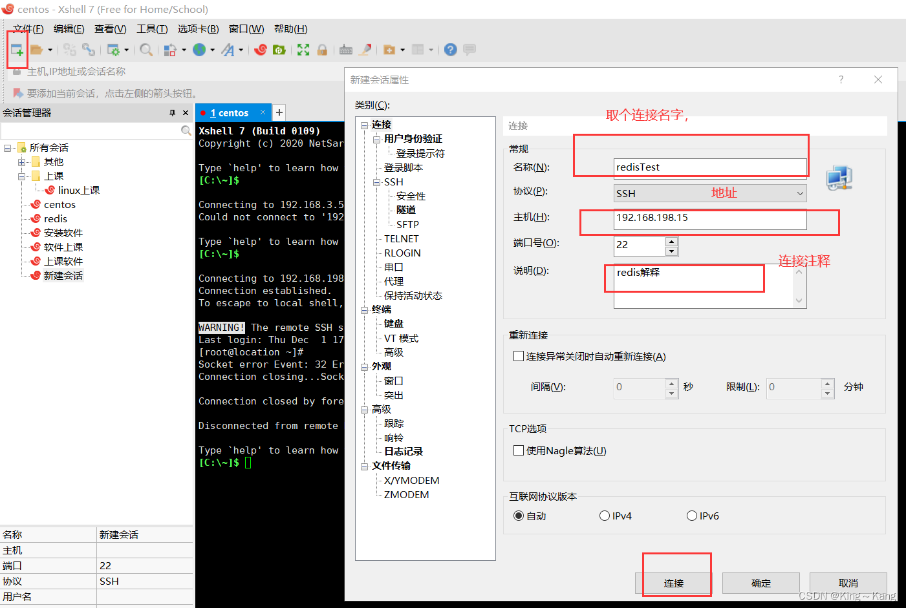
Task: Add a new tab with plus button
Action: [x=279, y=112]
